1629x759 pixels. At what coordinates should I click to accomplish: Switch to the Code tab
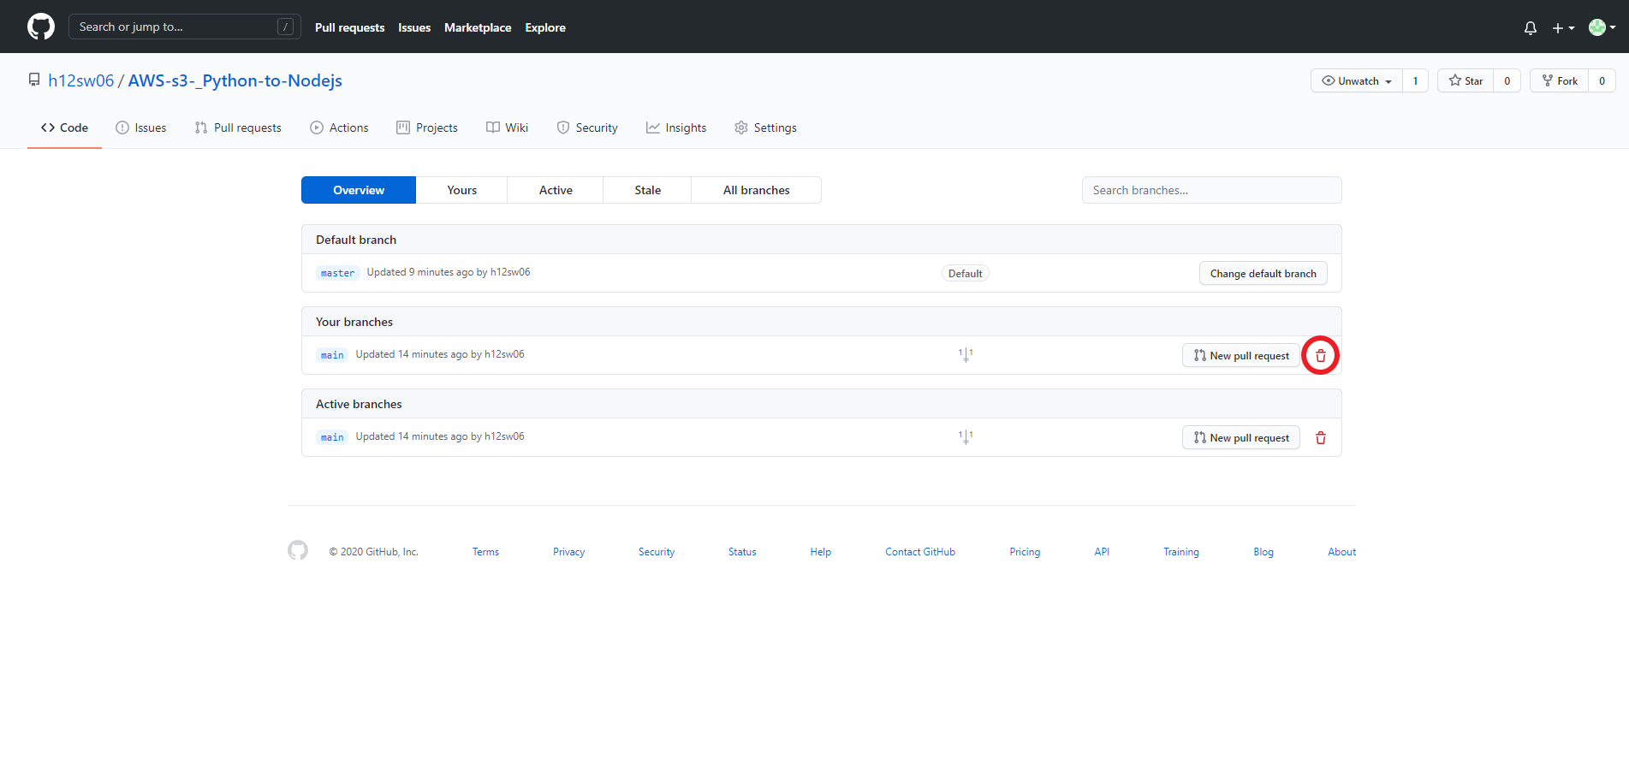(x=64, y=127)
